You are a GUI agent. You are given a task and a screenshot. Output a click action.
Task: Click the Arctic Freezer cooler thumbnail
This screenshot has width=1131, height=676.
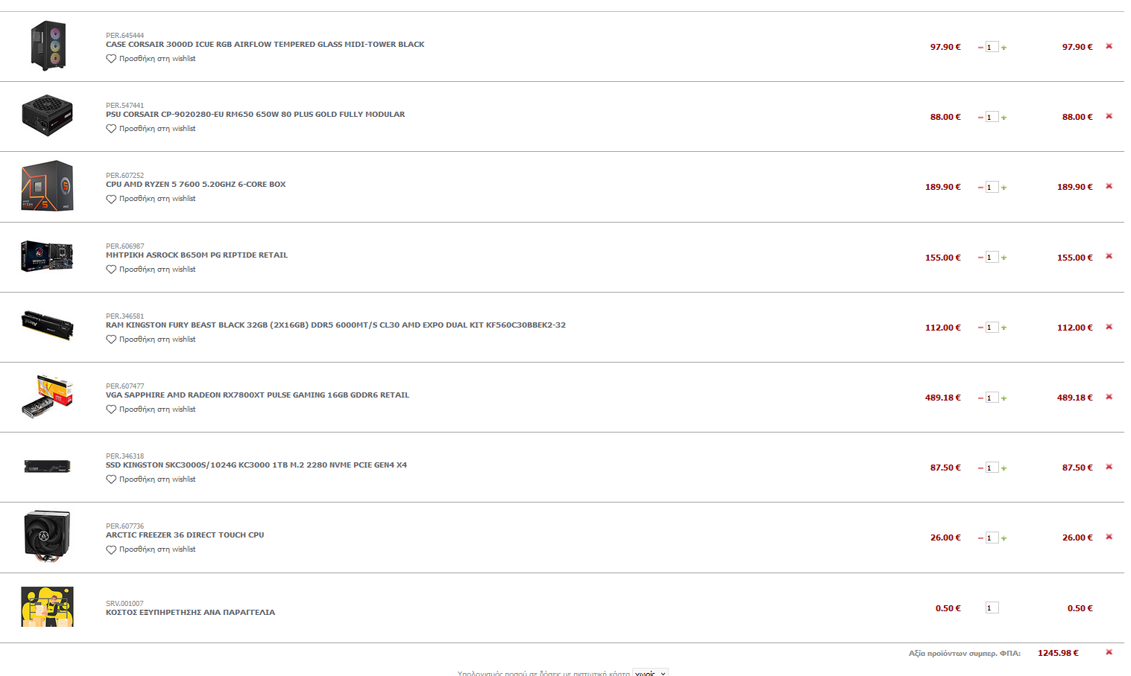click(x=47, y=536)
